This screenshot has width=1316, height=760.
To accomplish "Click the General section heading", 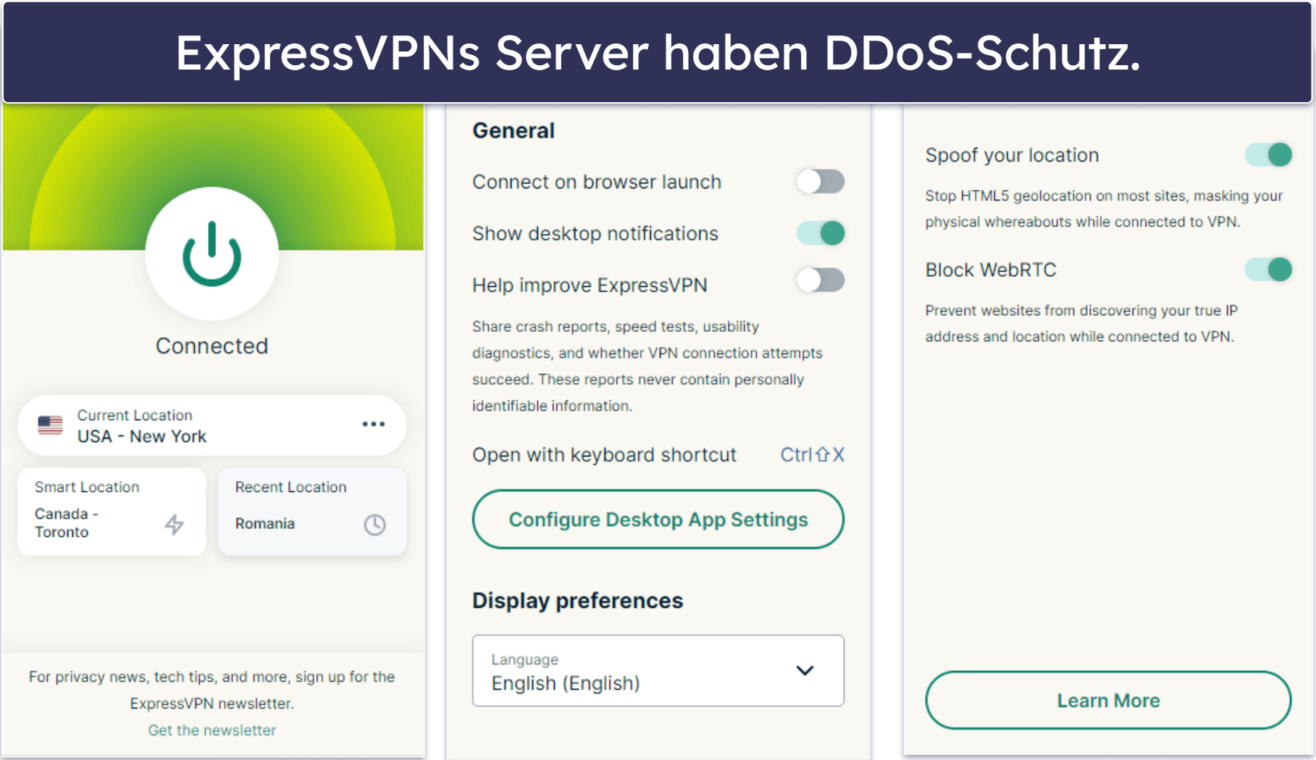I will click(x=514, y=130).
